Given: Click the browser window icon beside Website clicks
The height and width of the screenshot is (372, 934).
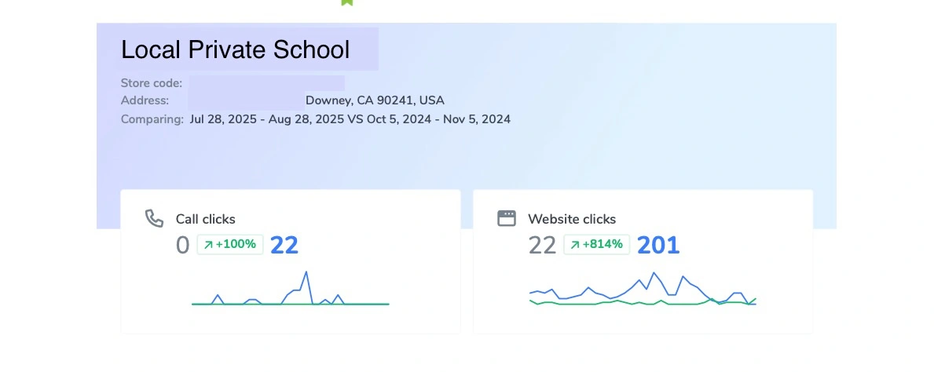Looking at the screenshot, I should pos(507,218).
